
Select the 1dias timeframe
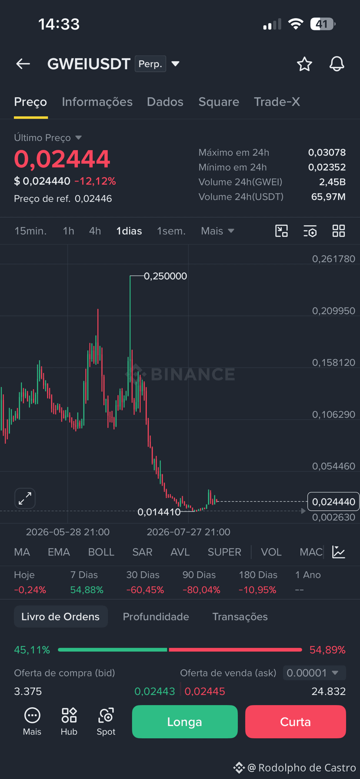point(129,231)
